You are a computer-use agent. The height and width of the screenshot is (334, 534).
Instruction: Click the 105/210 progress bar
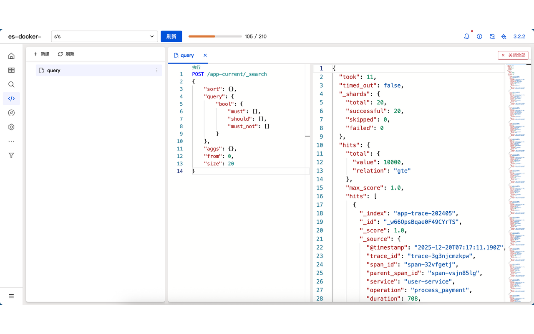[215, 36]
